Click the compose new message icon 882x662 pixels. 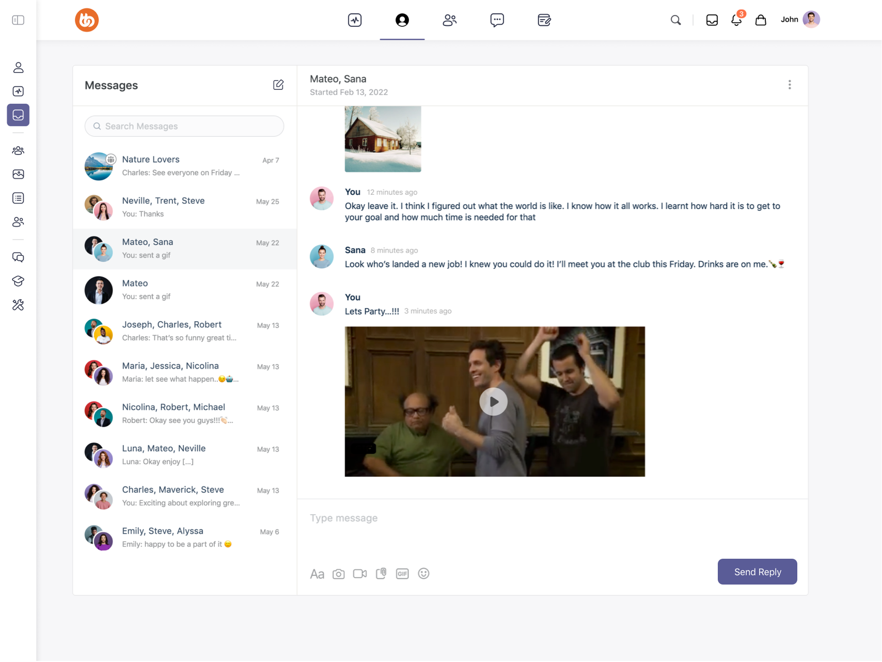click(278, 85)
